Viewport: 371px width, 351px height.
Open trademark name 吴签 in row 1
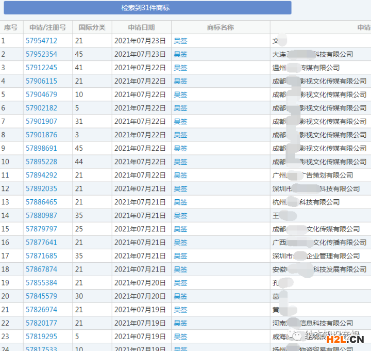click(180, 41)
